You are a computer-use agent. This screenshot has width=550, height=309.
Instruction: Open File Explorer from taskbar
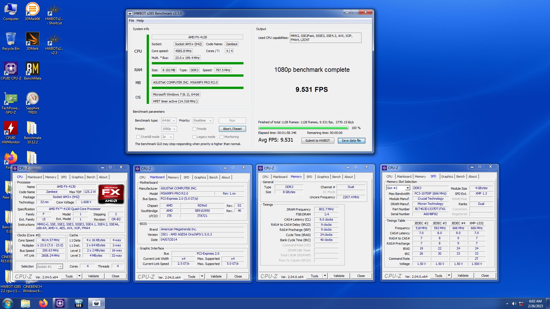(25, 303)
